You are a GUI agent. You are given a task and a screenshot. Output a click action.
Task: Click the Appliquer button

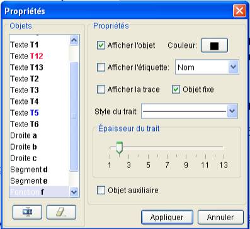tap(167, 217)
